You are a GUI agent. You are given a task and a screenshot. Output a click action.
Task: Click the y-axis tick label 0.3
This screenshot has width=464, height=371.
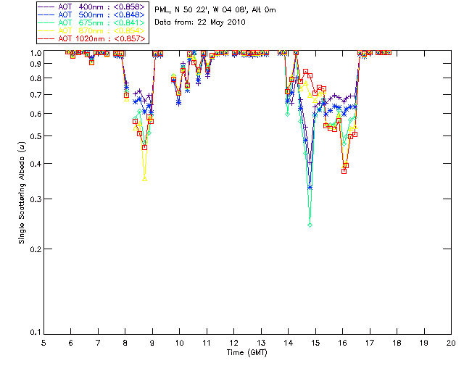(36, 199)
